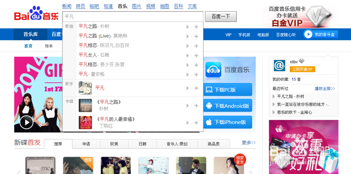Play recent track 平凡之路 - 朴树
This screenshot has width=351, height=174.
point(290,96)
